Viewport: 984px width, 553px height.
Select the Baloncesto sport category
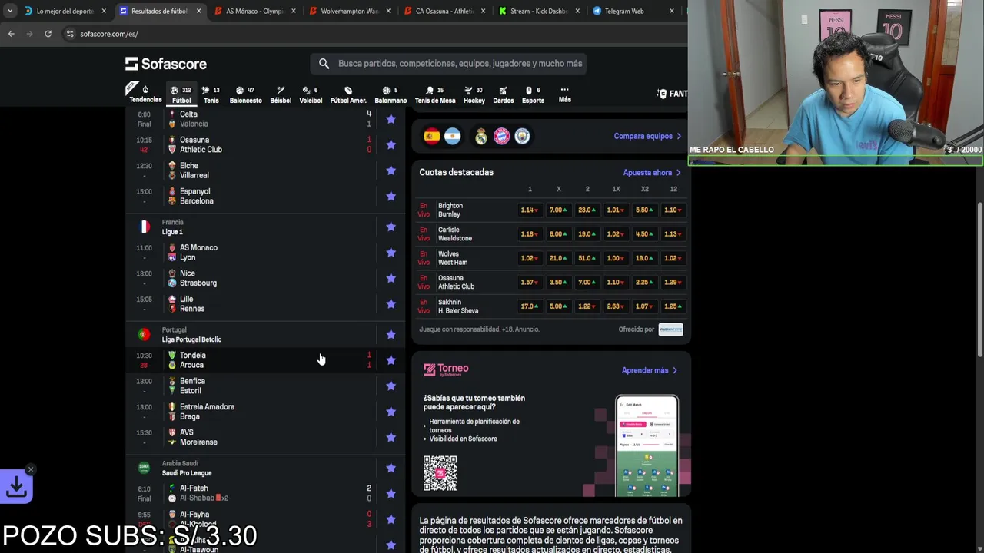click(245, 94)
